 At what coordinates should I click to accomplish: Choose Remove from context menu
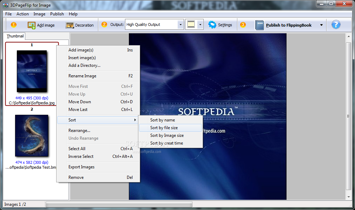[x=98, y=177]
